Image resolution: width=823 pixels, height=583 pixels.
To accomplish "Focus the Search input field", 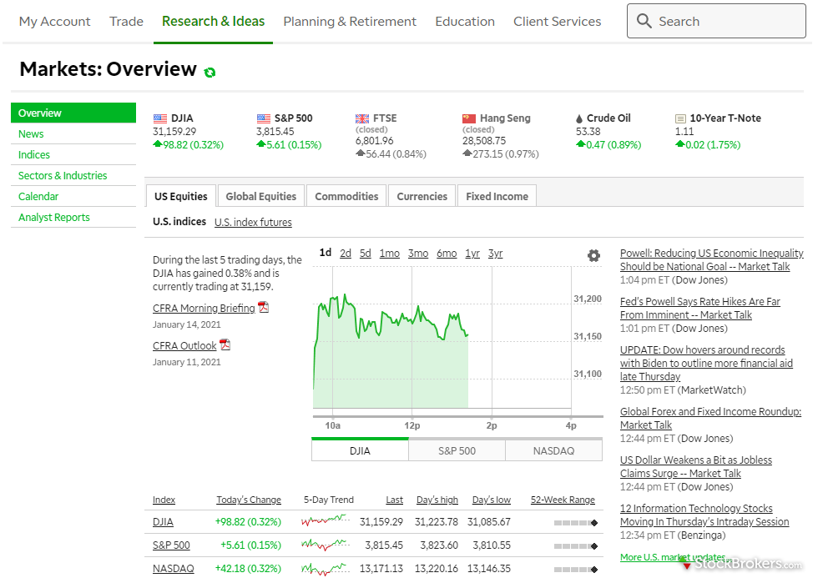I will click(x=716, y=21).
